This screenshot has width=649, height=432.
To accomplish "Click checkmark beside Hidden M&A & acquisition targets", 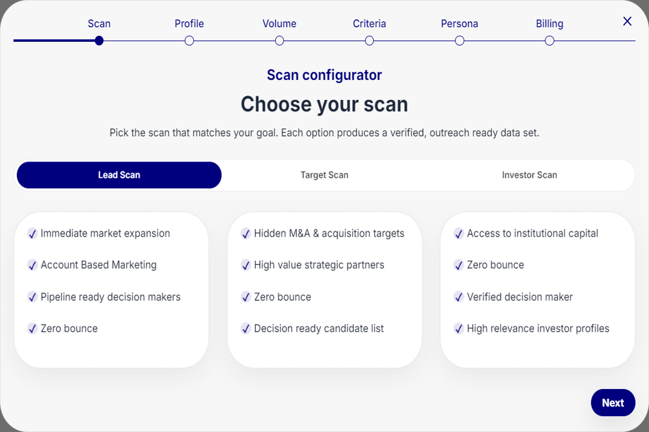I will point(246,234).
